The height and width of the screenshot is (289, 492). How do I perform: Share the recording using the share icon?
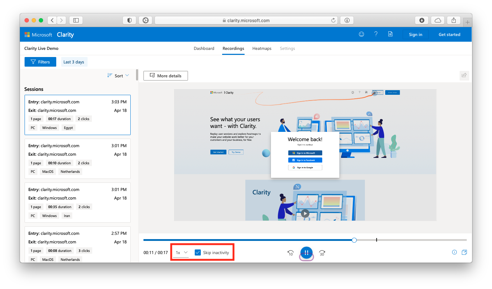(464, 75)
